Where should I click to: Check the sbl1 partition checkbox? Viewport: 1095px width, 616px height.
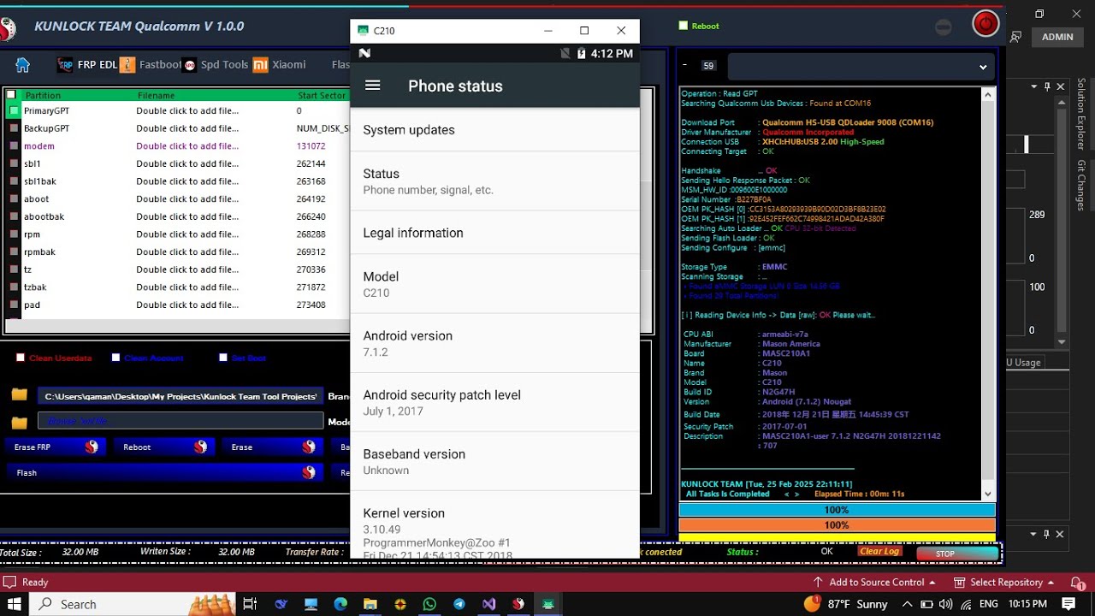(x=14, y=163)
